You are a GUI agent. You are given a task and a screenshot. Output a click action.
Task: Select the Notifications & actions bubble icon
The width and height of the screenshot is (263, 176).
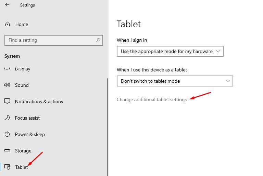[7, 101]
